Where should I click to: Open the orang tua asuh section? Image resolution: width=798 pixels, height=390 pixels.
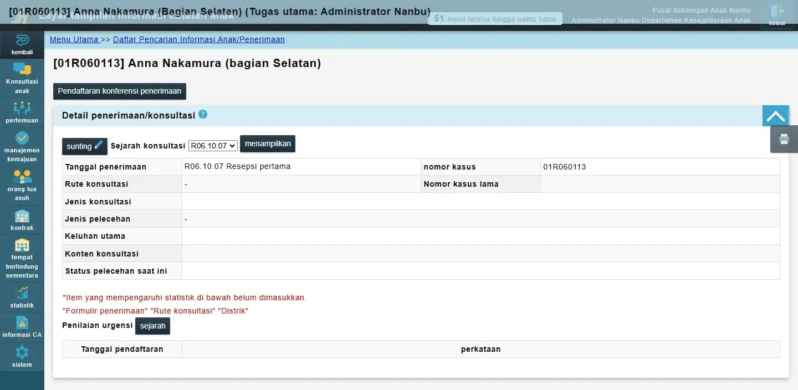tap(22, 177)
